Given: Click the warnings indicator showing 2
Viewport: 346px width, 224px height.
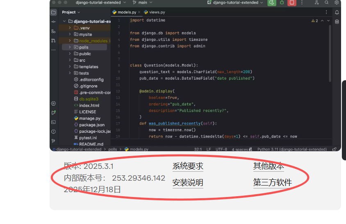Looking at the screenshot, I should click(x=315, y=21).
